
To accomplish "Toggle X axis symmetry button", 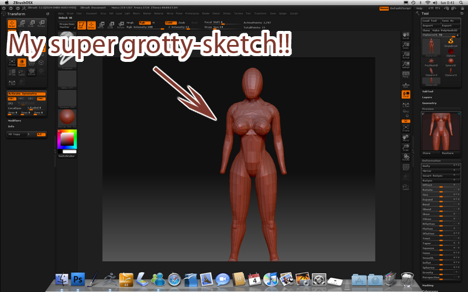I will click(12, 99).
